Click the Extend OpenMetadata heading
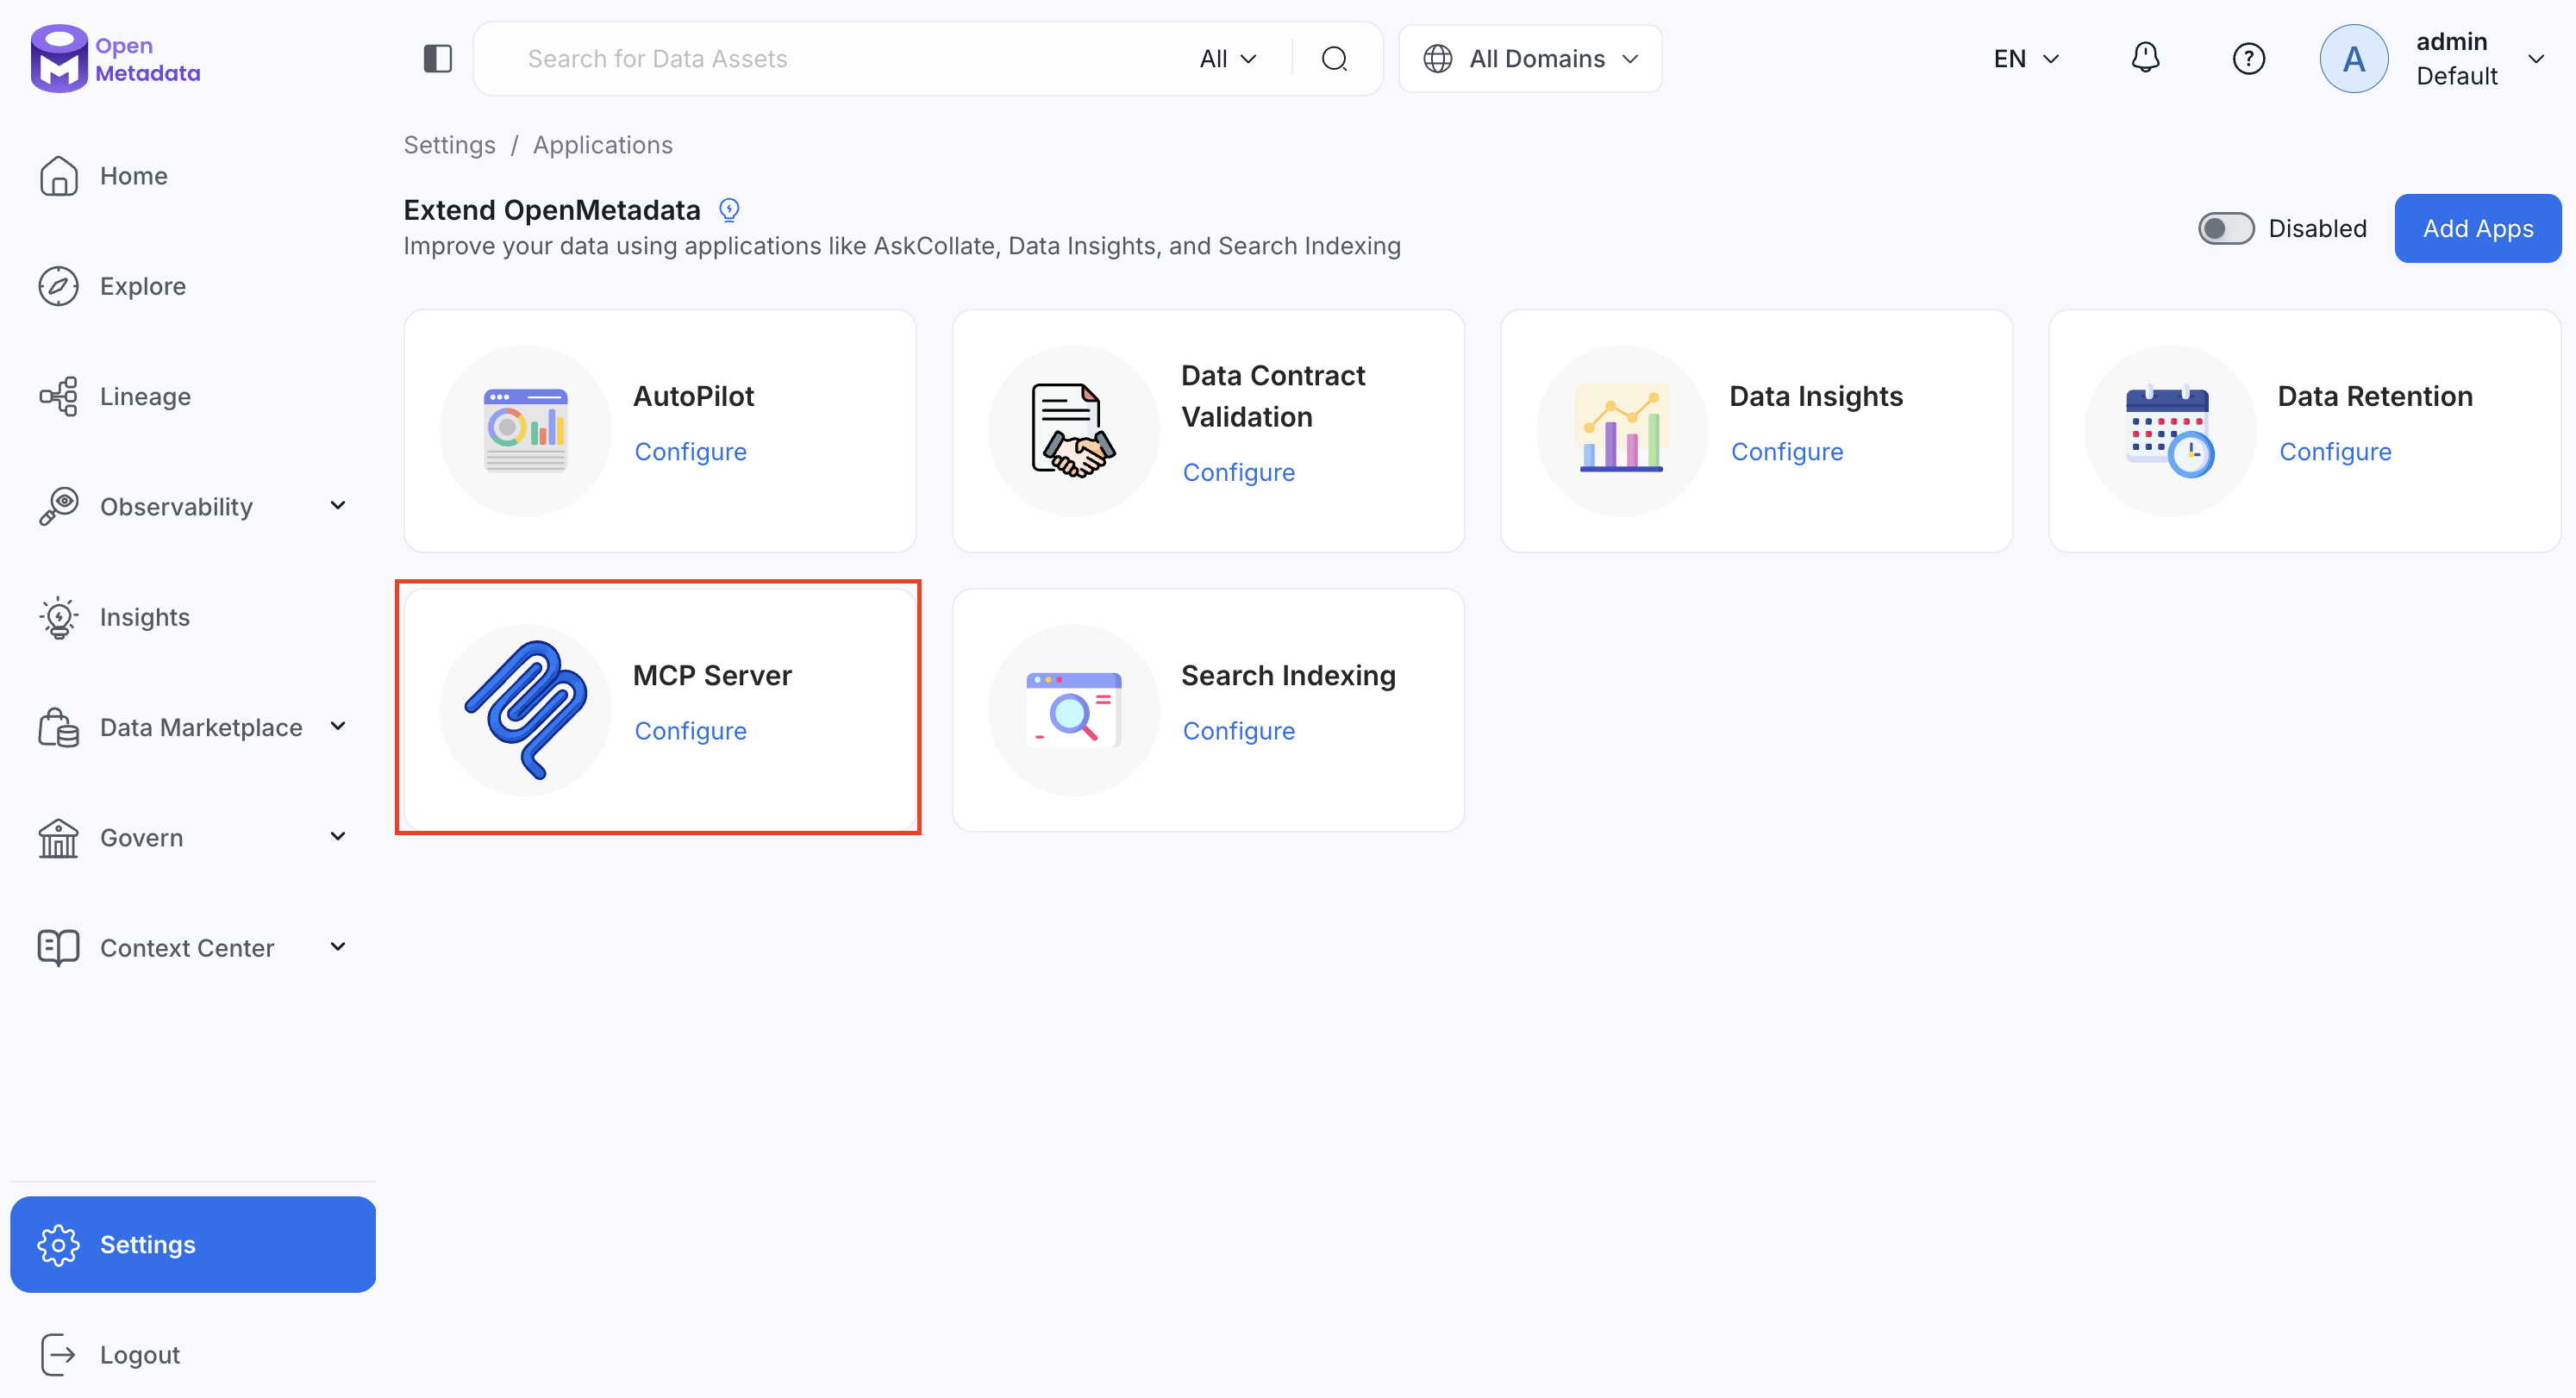This screenshot has width=2576, height=1398. coord(551,210)
